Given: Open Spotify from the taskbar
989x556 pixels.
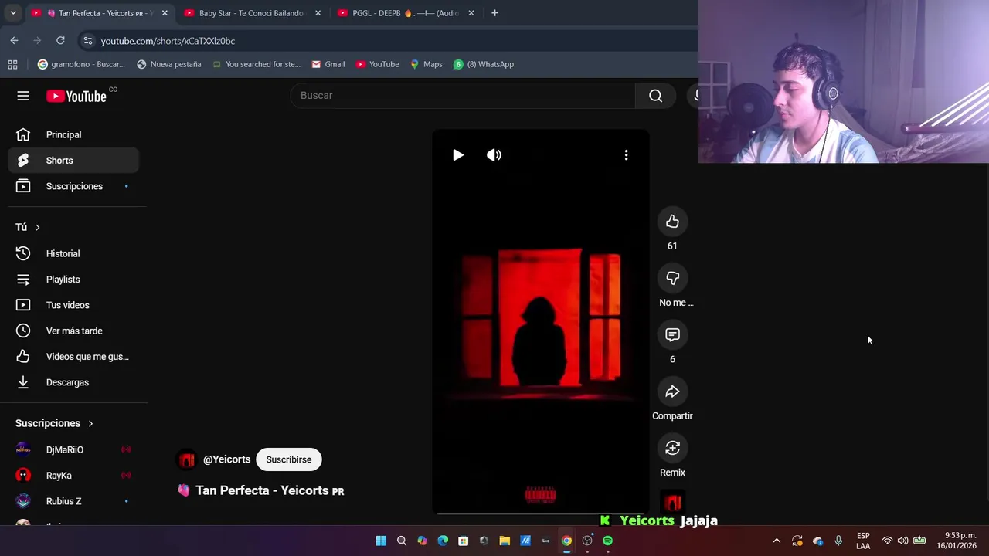Looking at the screenshot, I should point(608,541).
